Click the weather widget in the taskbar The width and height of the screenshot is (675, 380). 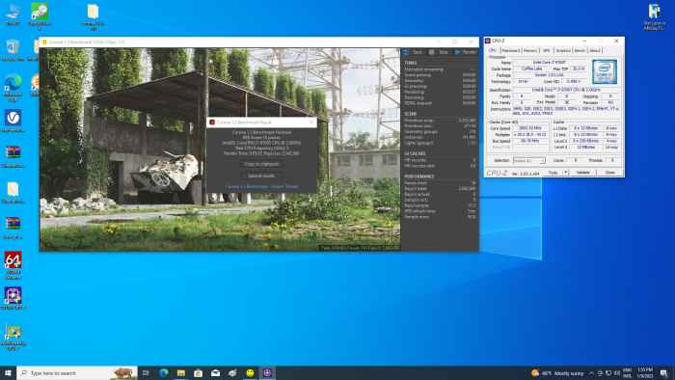coord(557,373)
